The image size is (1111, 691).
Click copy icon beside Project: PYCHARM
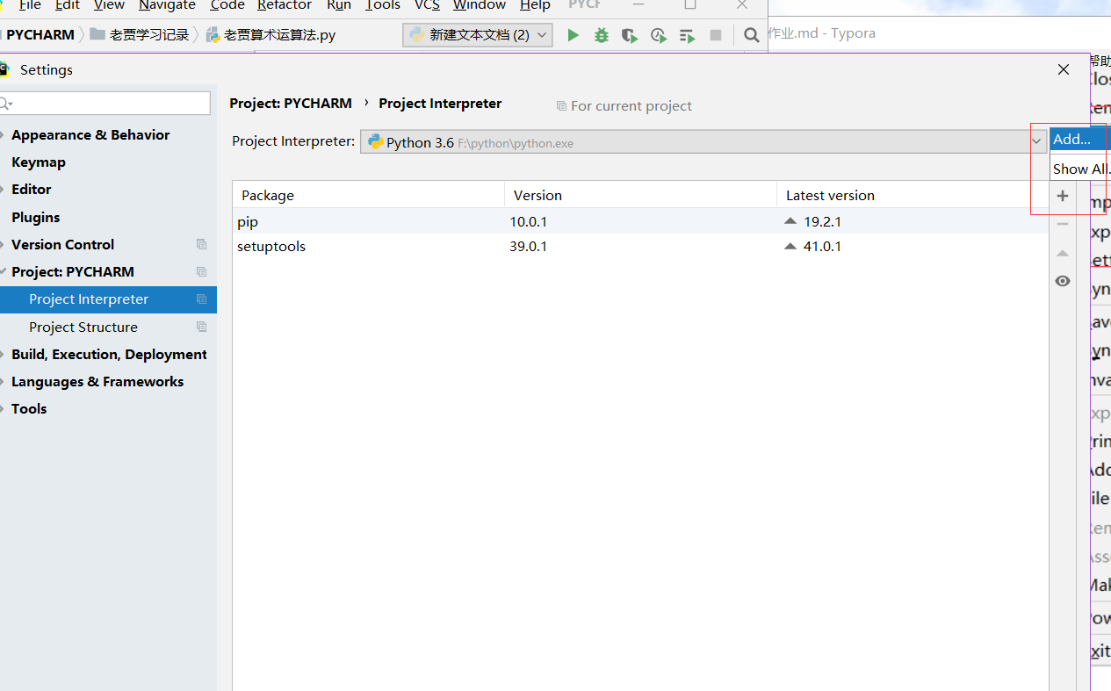[x=201, y=271]
